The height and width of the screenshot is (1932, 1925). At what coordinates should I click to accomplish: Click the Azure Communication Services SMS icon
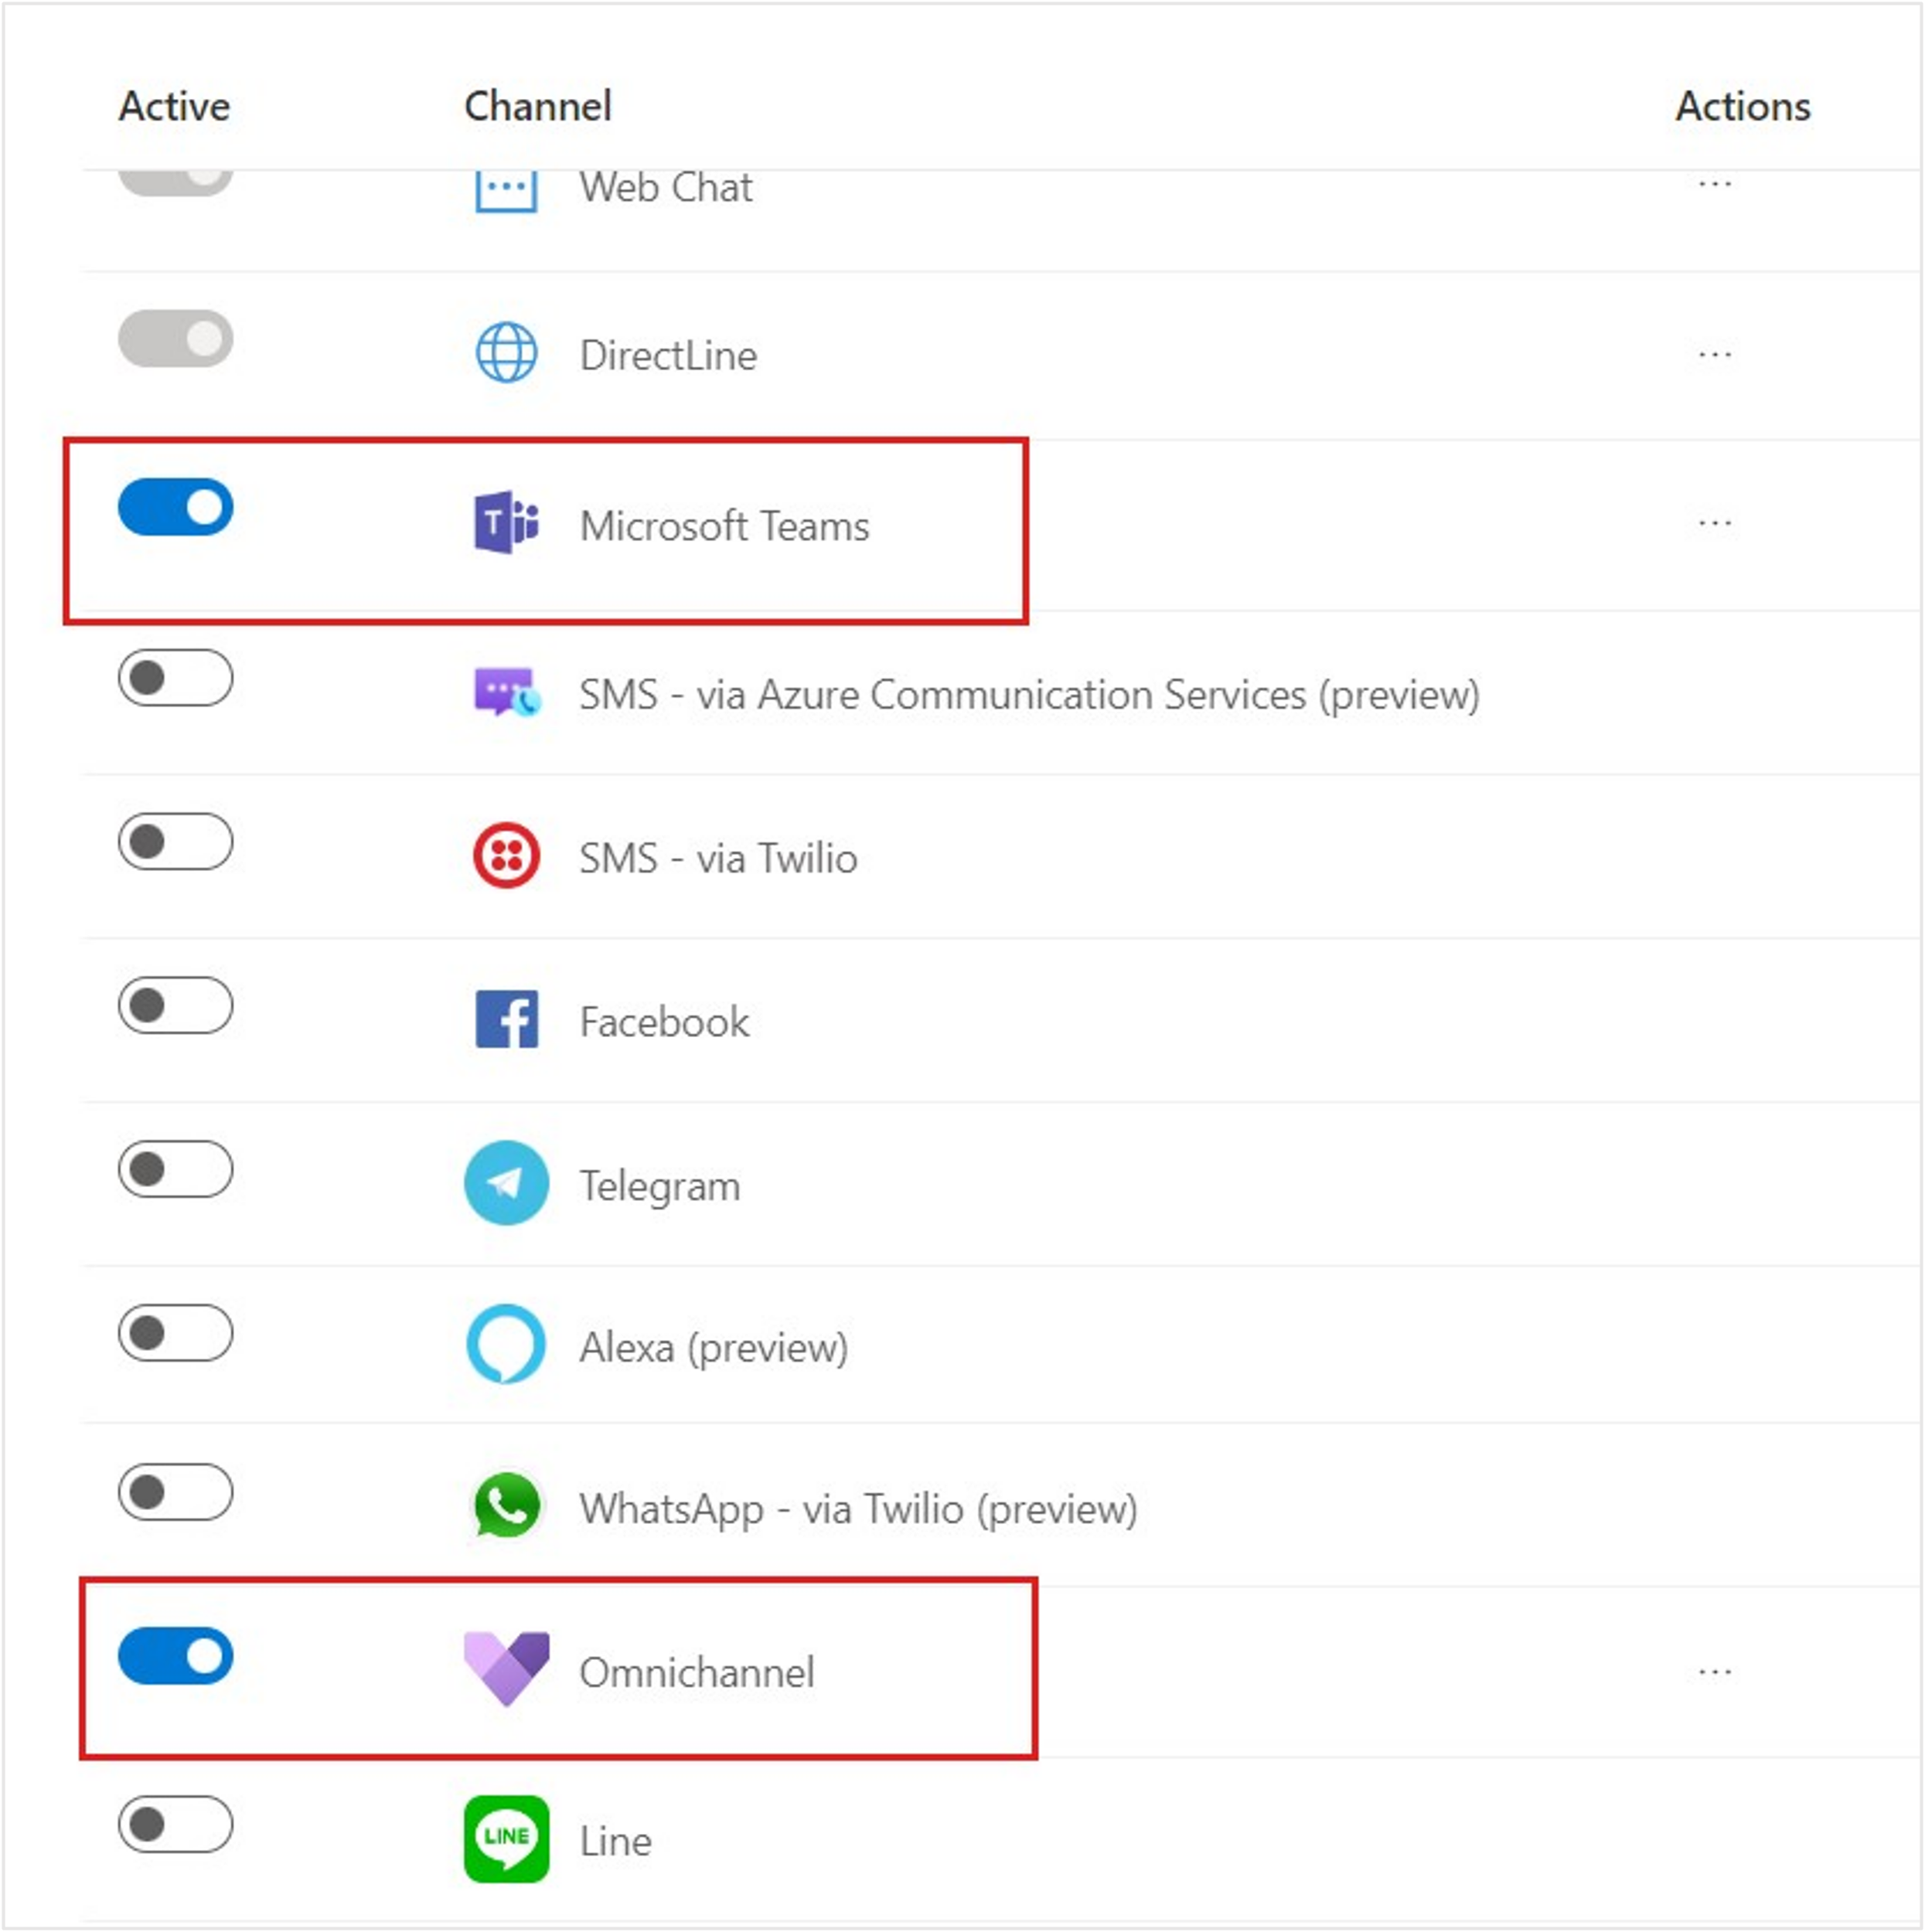click(507, 691)
